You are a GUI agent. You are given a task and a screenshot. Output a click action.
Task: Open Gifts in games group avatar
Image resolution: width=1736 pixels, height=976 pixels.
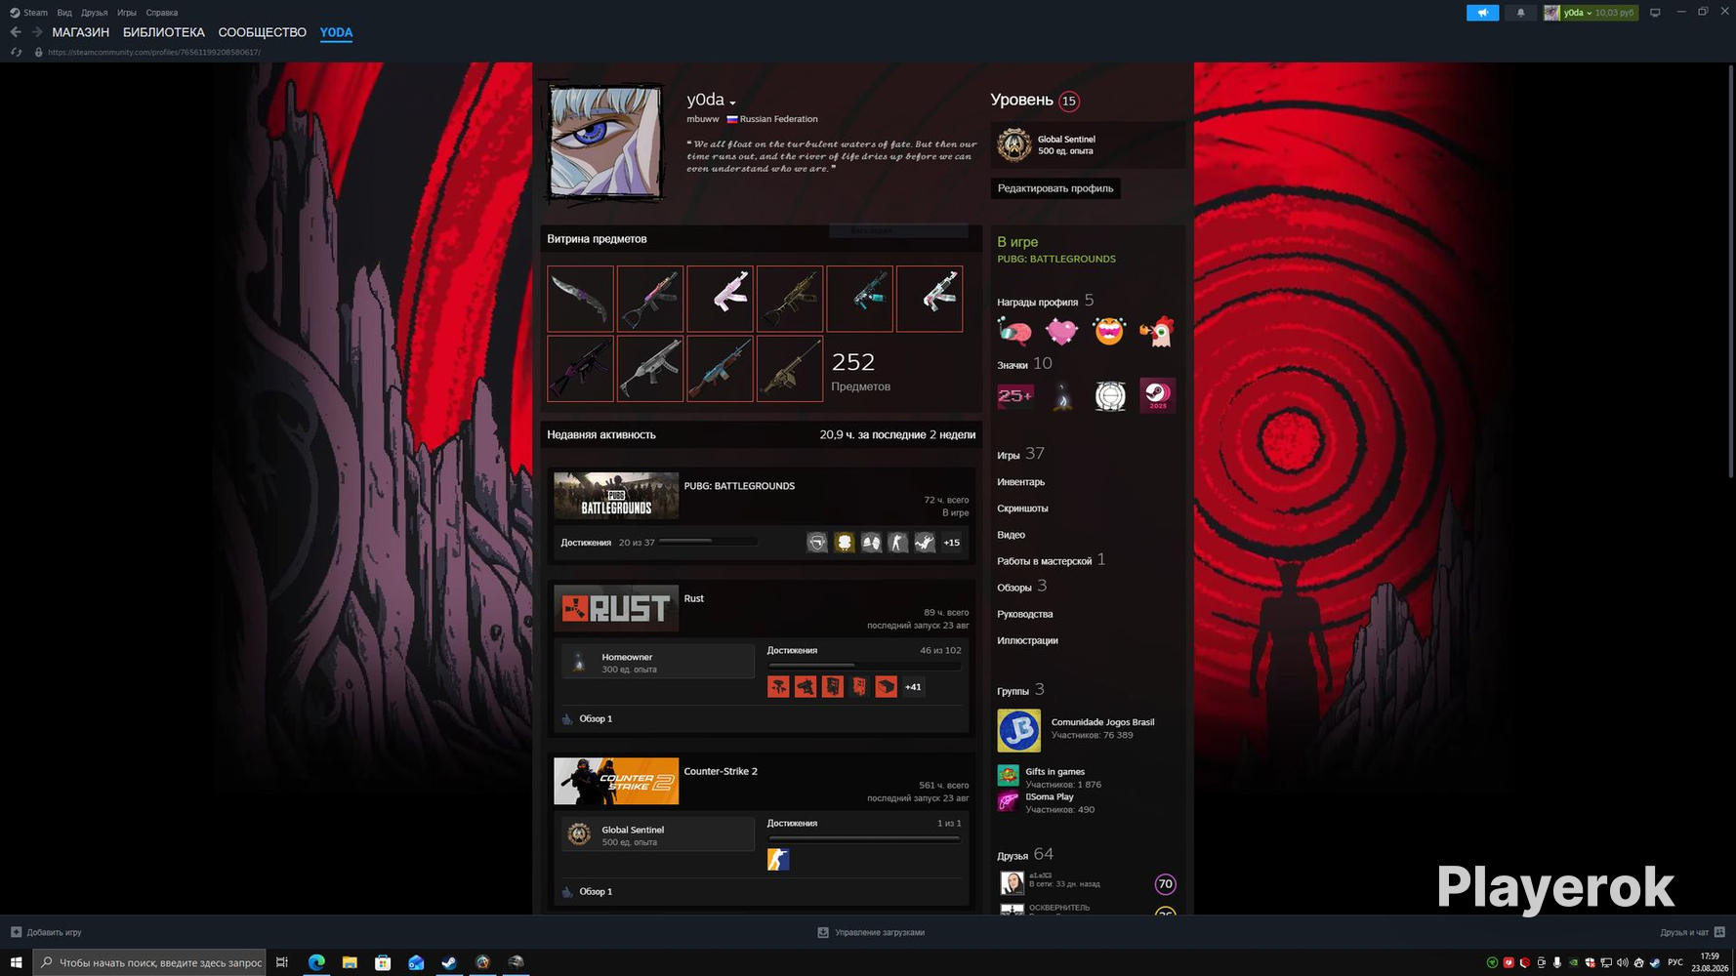click(1008, 776)
